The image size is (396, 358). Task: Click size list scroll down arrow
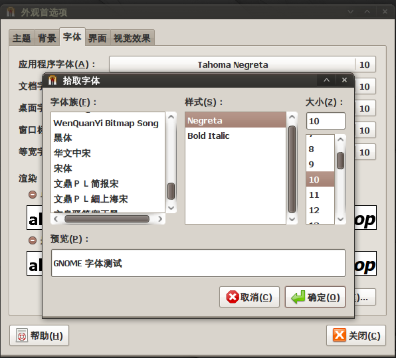pos(340,219)
